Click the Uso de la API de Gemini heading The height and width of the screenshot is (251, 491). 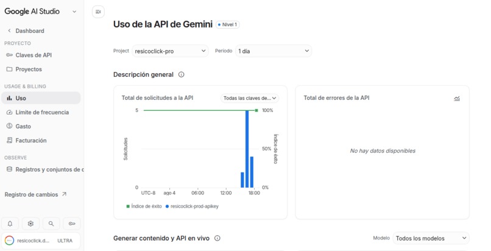point(163,24)
